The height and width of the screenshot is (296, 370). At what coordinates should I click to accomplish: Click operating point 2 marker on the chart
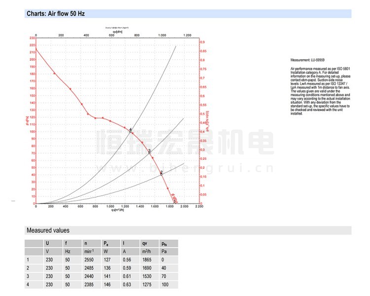[x=161, y=174]
